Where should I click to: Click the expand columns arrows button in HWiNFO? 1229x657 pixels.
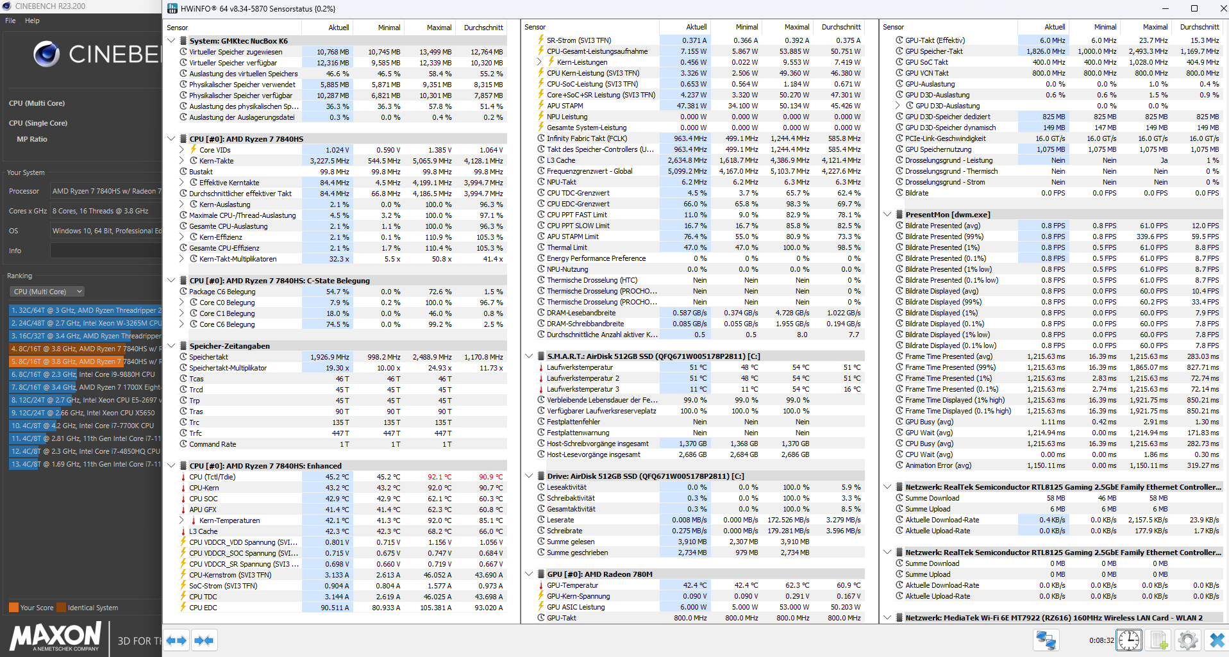click(x=176, y=640)
